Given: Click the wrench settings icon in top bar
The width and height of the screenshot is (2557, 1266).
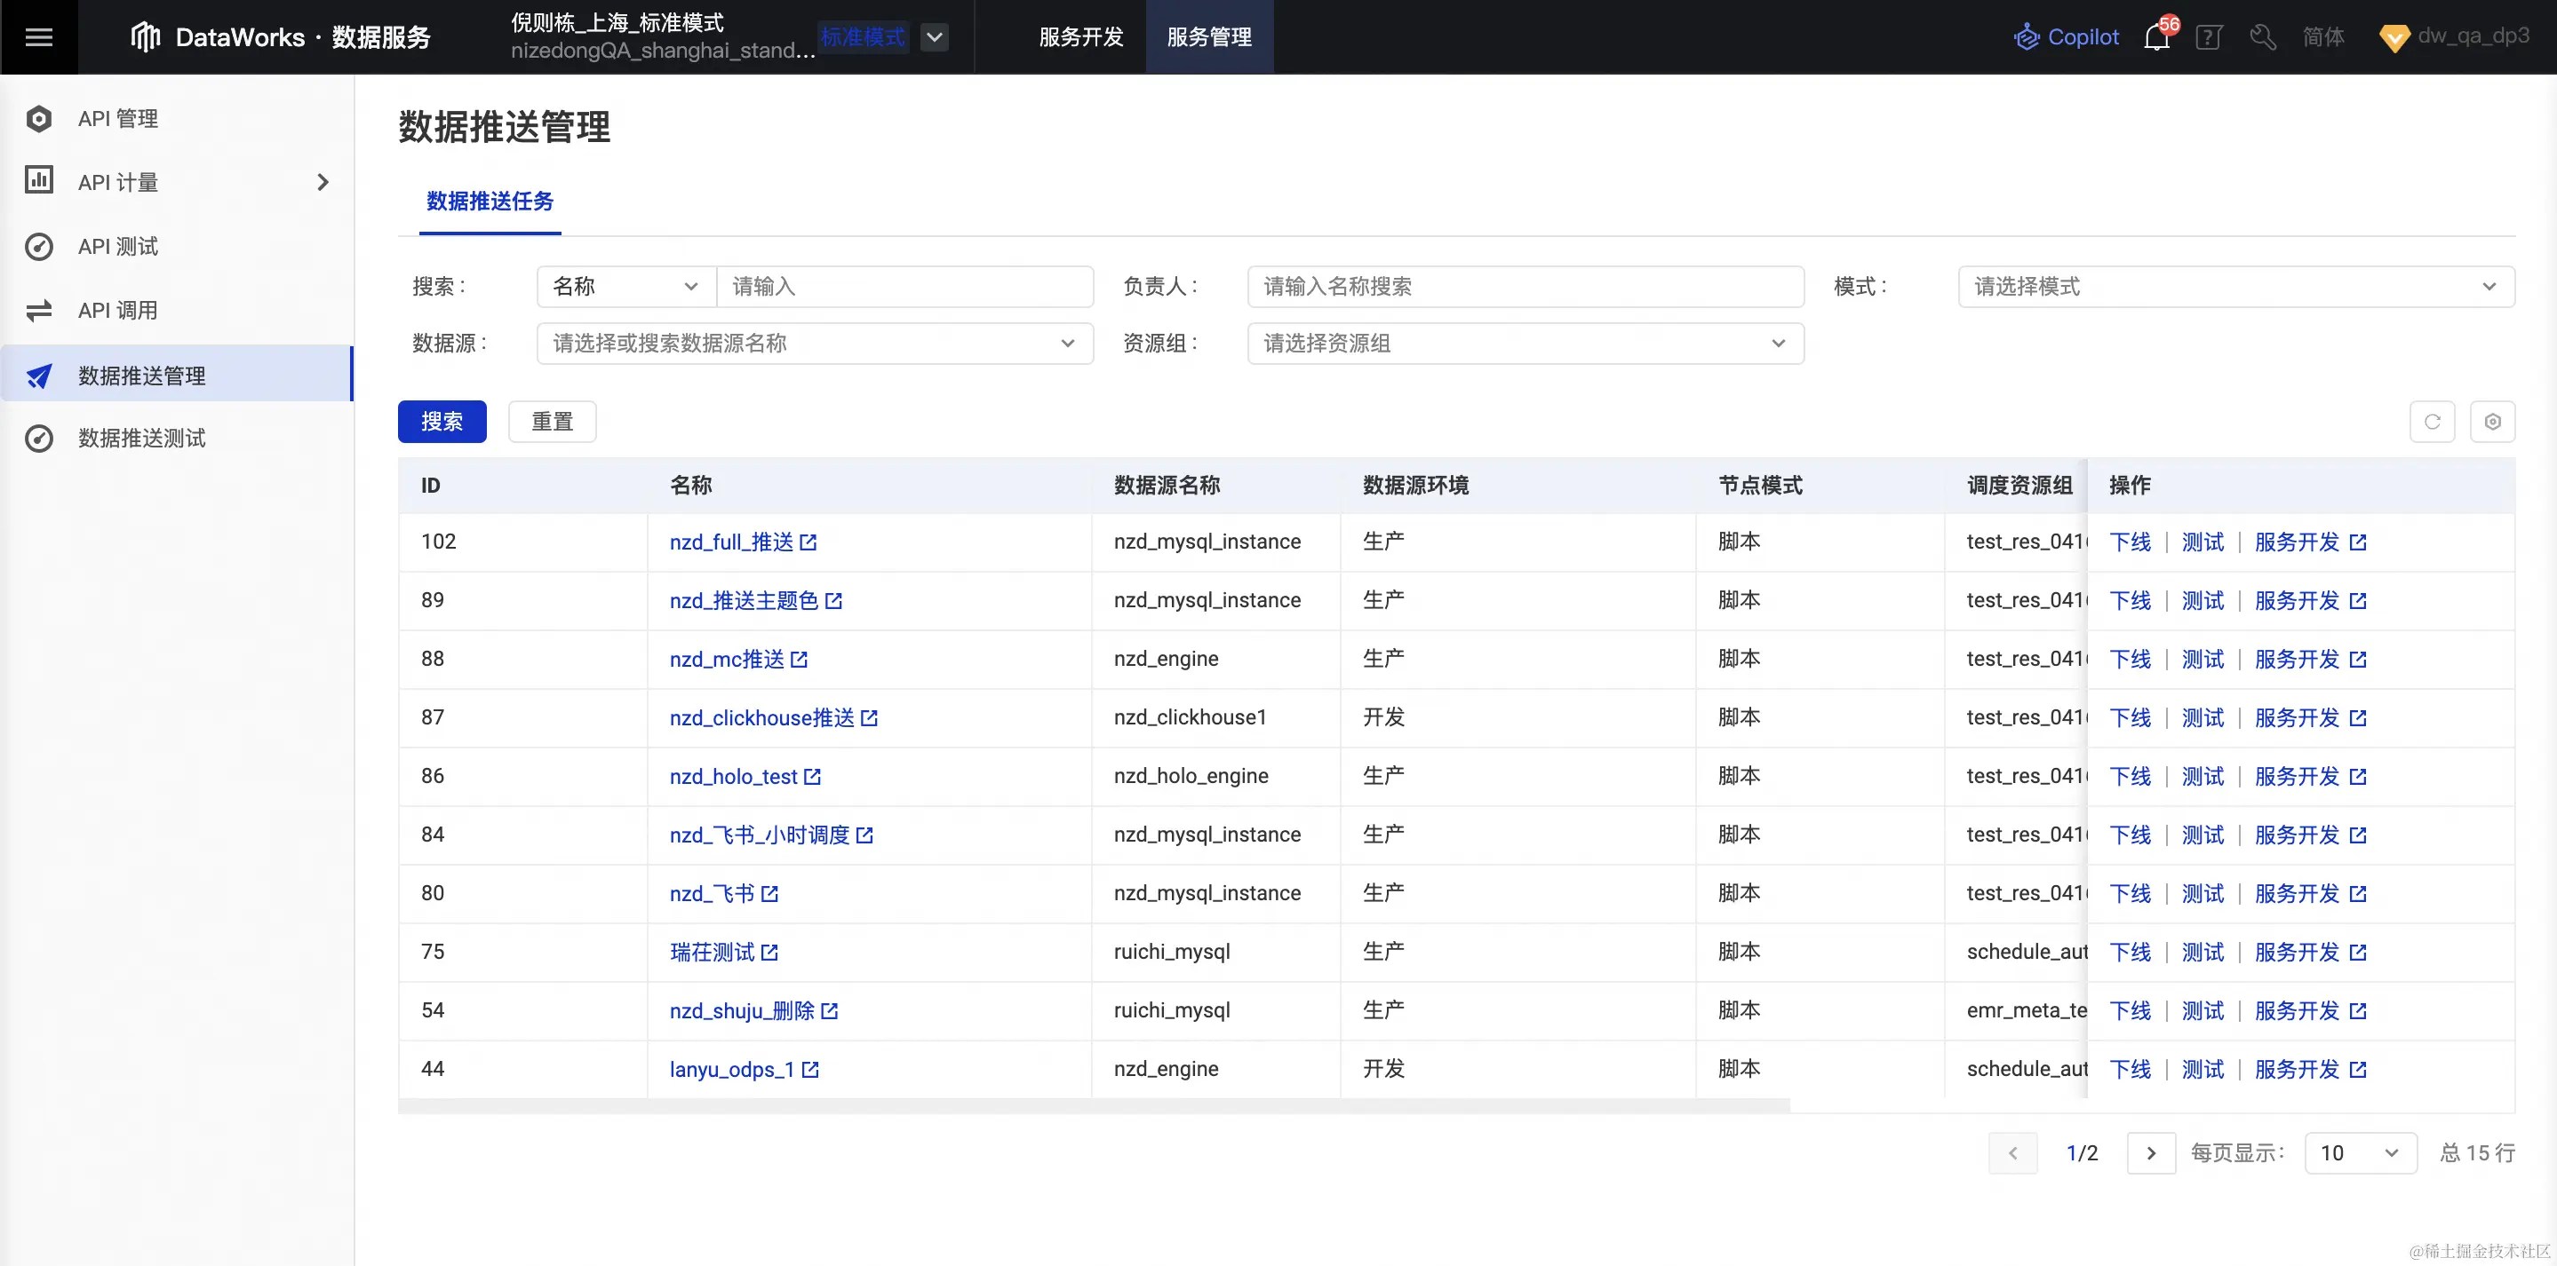Looking at the screenshot, I should 2262,37.
